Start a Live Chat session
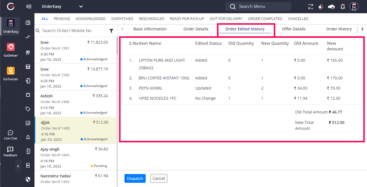Viewport: 367px width, 187px height. coord(10,135)
